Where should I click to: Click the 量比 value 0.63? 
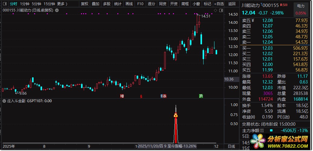tap(304, 82)
